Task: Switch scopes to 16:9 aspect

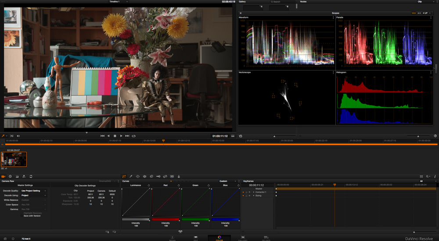Action: [413, 13]
